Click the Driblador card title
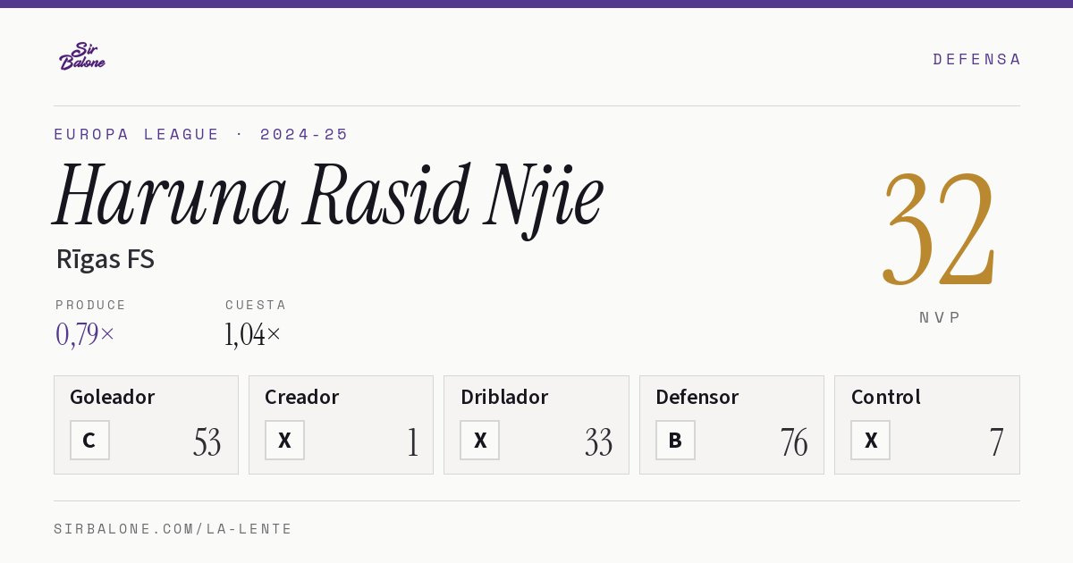 [504, 397]
